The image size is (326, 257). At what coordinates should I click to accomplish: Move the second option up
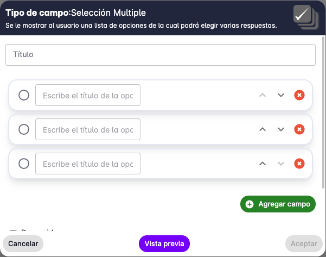pos(263,129)
